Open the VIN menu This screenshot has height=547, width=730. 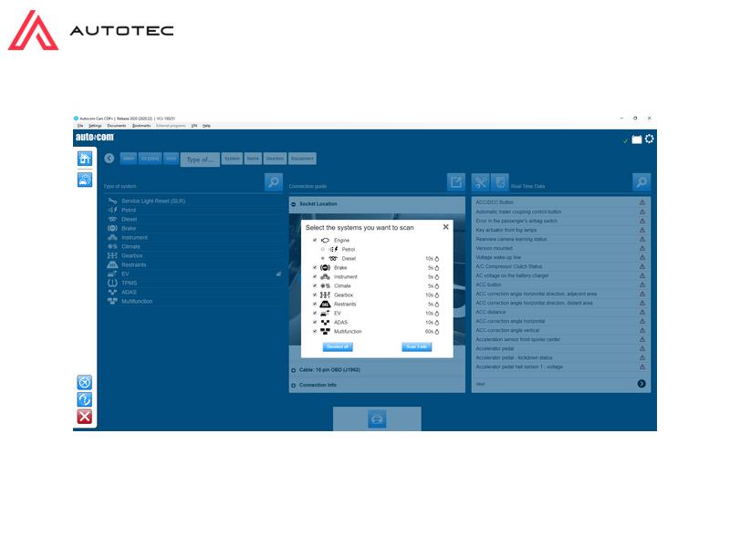pyautogui.click(x=194, y=126)
